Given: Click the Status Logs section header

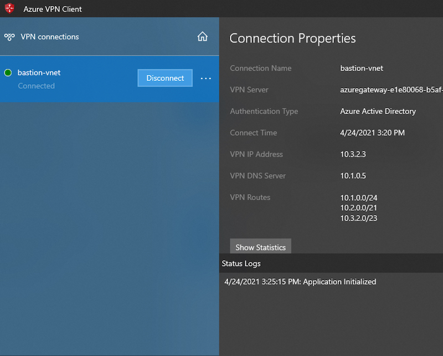Looking at the screenshot, I should (x=241, y=263).
